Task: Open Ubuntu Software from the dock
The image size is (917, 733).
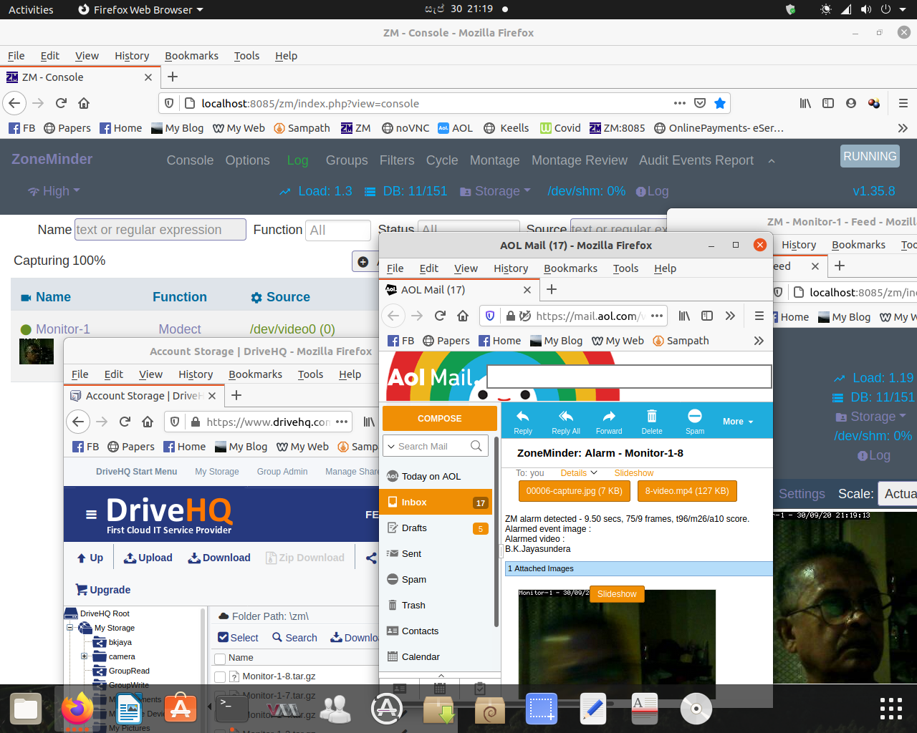Action: click(x=181, y=709)
